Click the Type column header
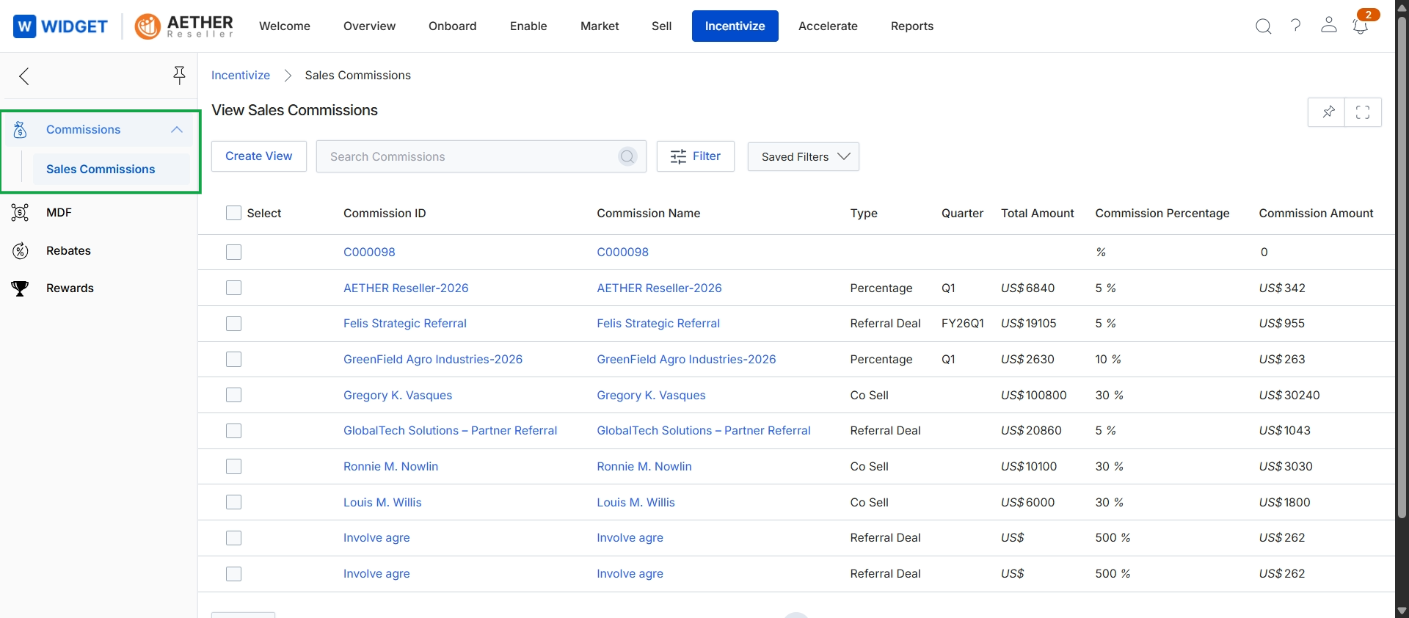Screen dimensions: 1409x618 coord(864,213)
